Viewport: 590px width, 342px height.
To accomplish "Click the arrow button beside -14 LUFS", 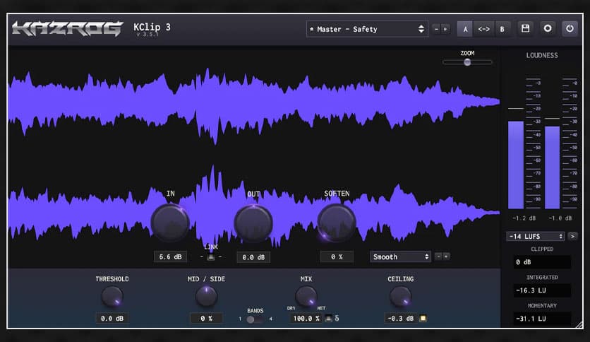I will coord(572,236).
